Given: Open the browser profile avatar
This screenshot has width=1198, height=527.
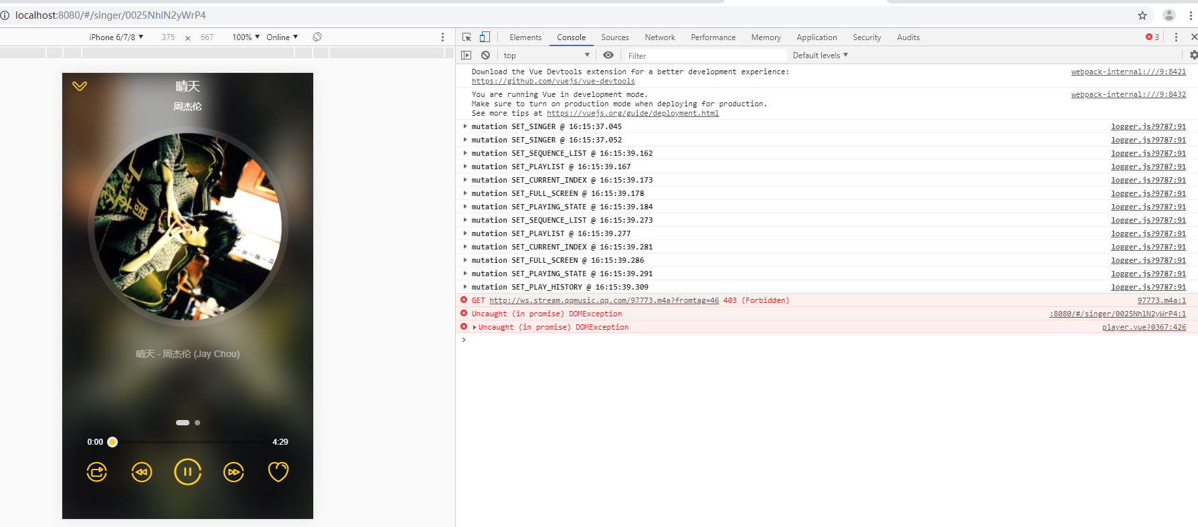Looking at the screenshot, I should click(x=1169, y=15).
